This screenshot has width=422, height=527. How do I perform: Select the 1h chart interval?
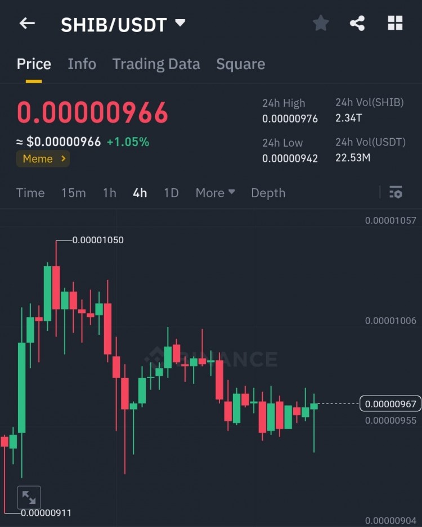[x=110, y=193]
